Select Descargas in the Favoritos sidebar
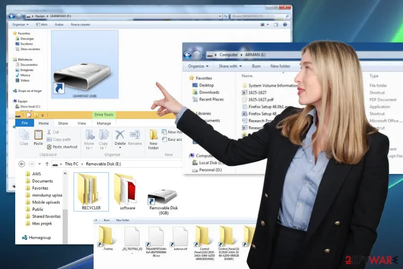 pyautogui.click(x=25, y=39)
